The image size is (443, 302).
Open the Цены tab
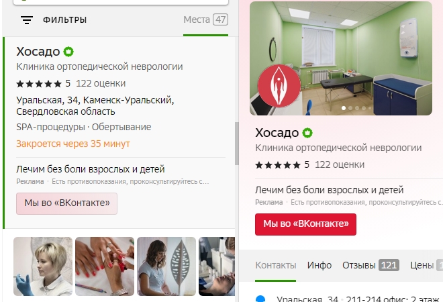[426, 265]
